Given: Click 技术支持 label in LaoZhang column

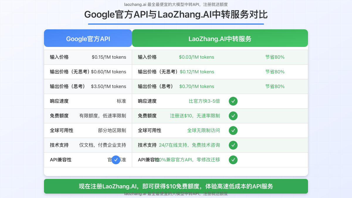Looking at the screenshot, I should [147, 145].
